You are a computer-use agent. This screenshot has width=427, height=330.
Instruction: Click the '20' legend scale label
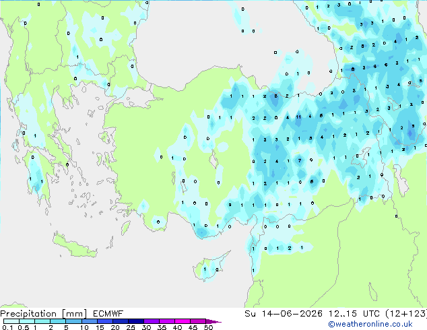click(x=115, y=327)
